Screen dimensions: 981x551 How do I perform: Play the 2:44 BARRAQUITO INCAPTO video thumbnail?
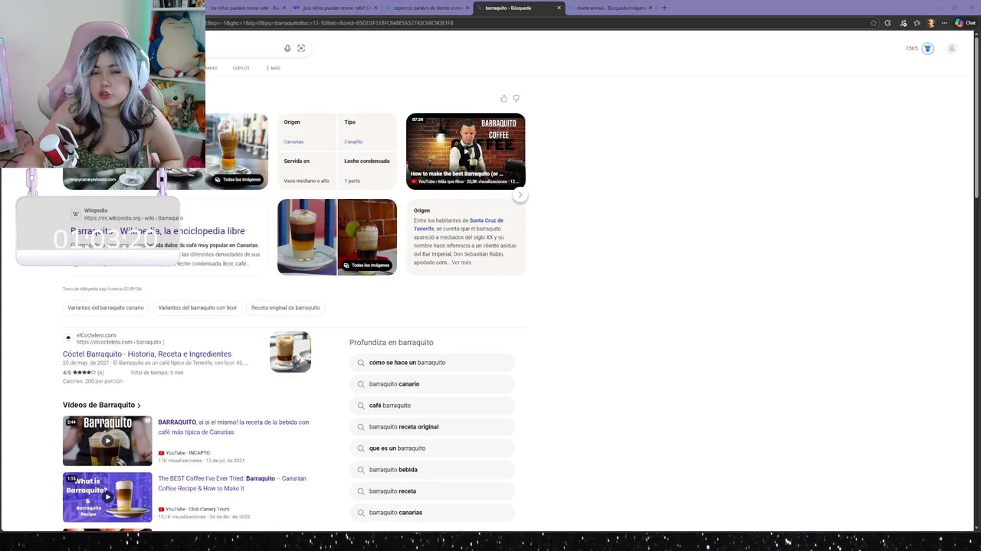[107, 441]
